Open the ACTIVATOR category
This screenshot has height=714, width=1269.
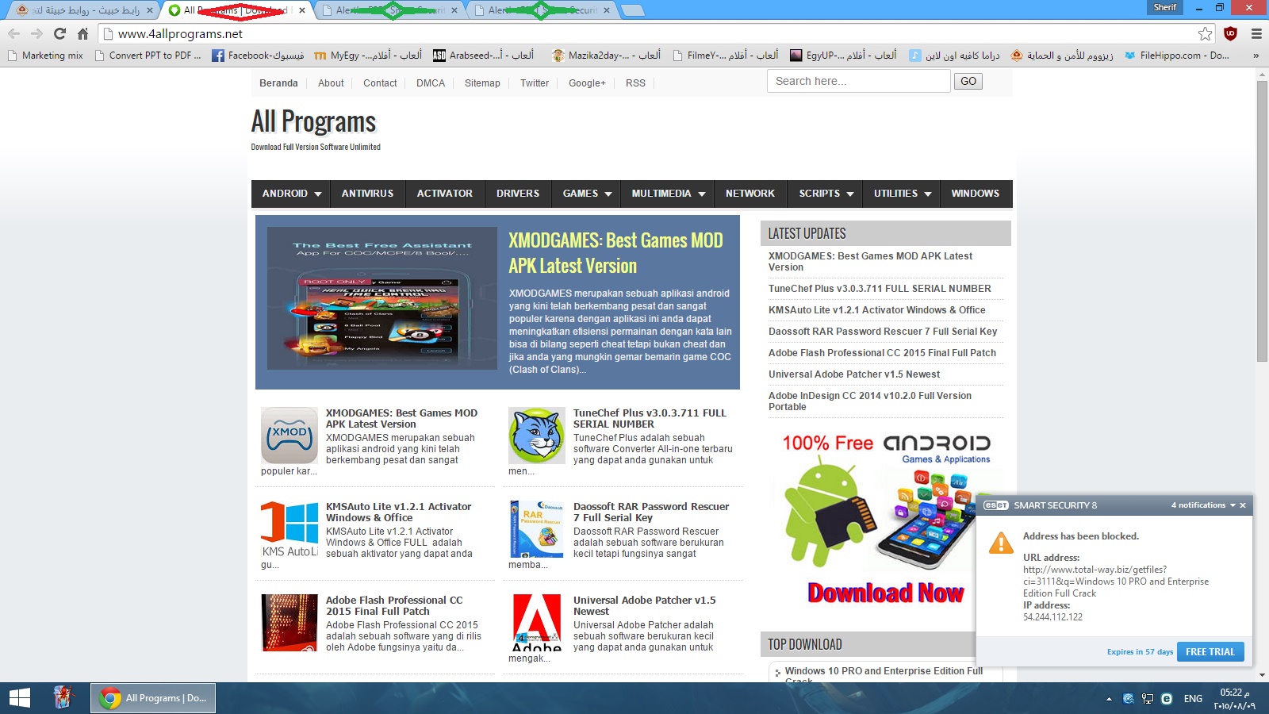click(444, 194)
